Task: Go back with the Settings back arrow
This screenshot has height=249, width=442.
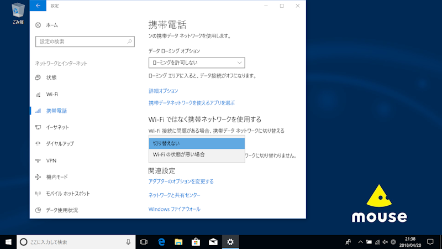Action: click(38, 6)
